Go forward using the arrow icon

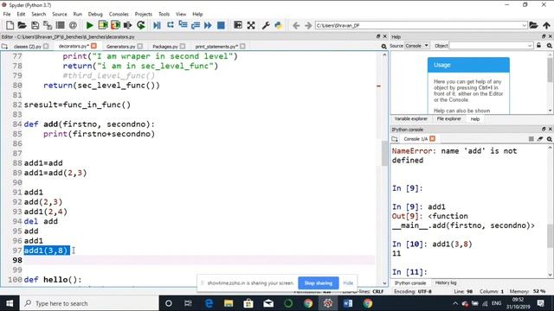(x=308, y=25)
